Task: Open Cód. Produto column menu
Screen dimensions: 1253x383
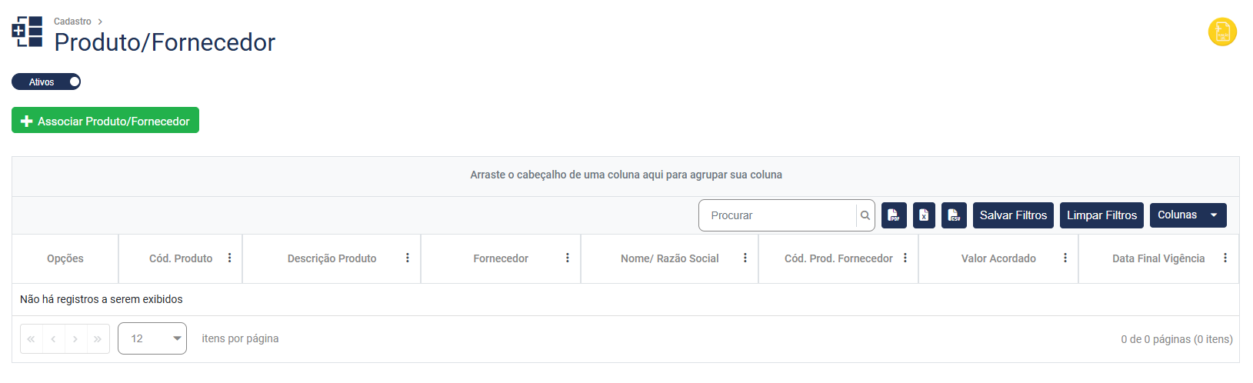Action: 229,258
